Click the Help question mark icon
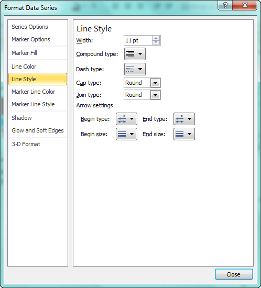Viewport: 261px width, 288px height. pyautogui.click(x=225, y=5)
